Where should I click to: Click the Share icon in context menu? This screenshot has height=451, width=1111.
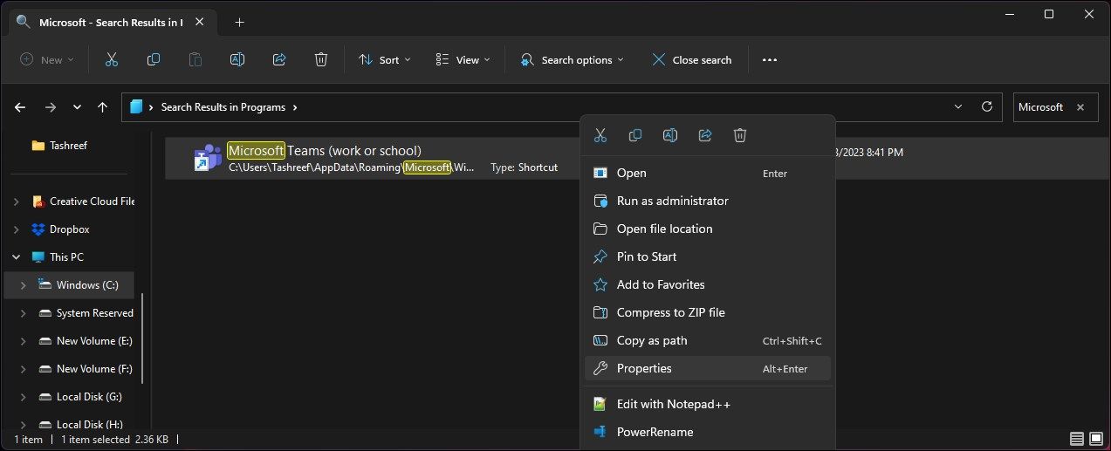click(x=705, y=135)
